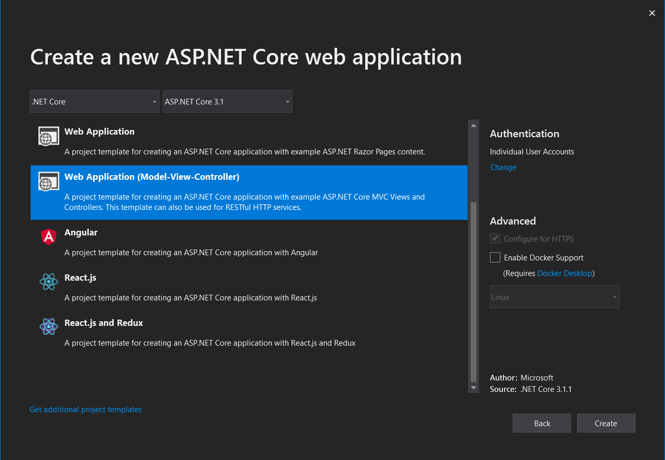Toggle the Configure for HTTPS checkbox
The image size is (665, 460).
(495, 239)
